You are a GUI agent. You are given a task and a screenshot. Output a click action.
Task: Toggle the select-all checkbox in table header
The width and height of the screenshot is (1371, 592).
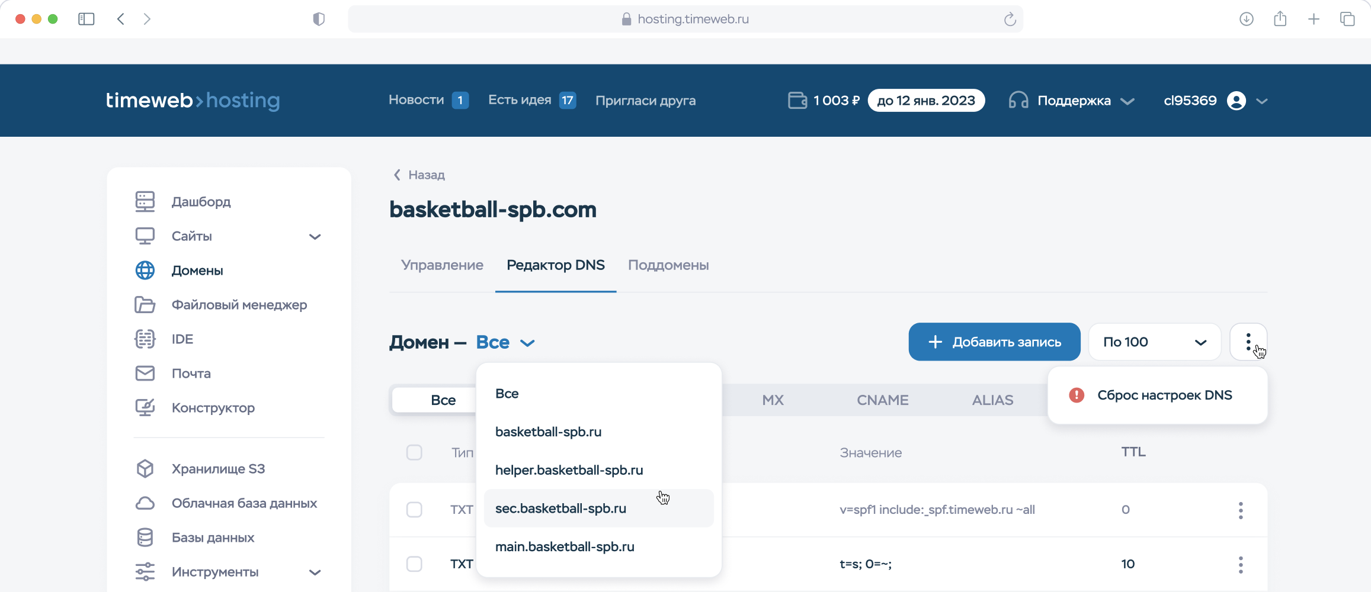point(414,453)
